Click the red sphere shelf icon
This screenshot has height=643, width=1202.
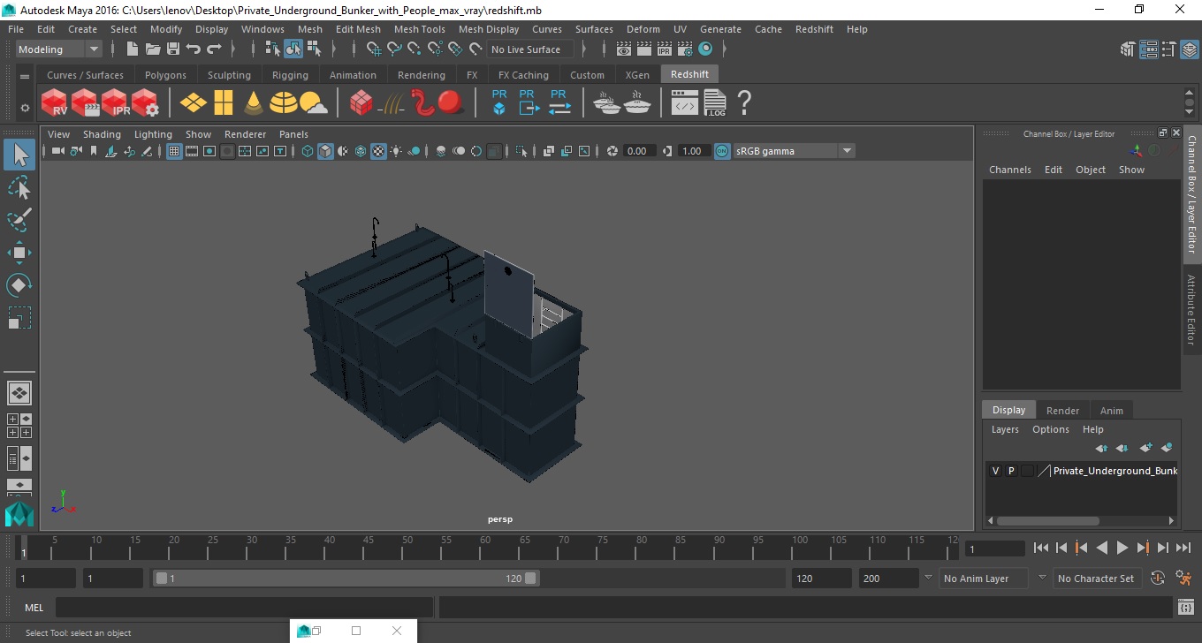[x=452, y=102]
